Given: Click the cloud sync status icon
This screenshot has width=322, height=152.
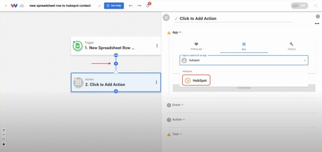Looking at the screenshot, I should 22,6.
